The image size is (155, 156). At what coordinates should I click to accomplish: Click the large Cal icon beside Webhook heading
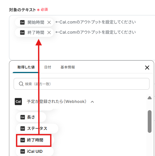pos(18,101)
